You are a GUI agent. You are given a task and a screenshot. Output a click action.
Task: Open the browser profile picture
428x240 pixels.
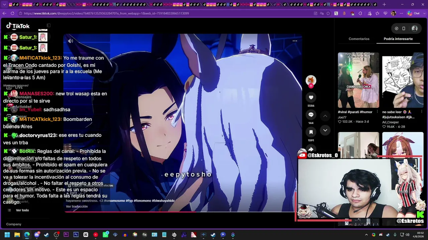tap(394, 13)
